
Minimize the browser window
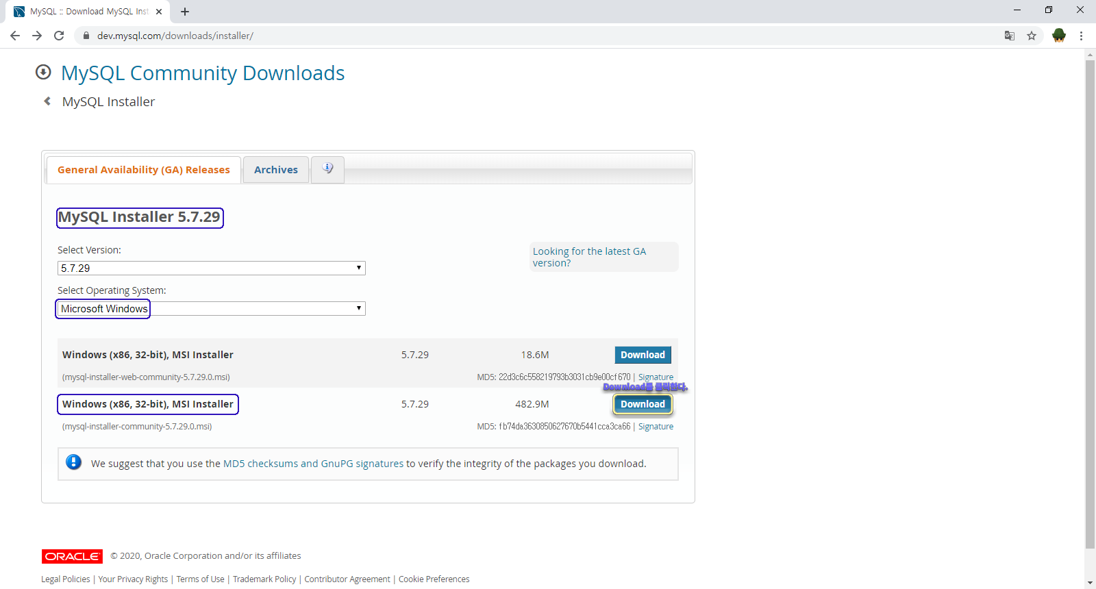[x=1017, y=10]
